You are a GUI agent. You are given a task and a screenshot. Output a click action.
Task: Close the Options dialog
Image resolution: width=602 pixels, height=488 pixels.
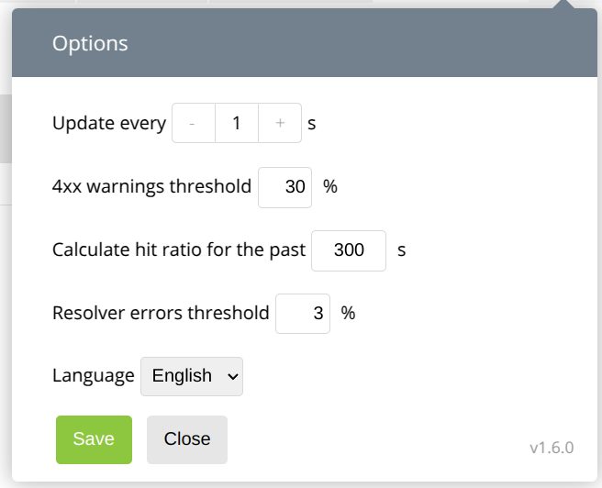click(x=187, y=439)
